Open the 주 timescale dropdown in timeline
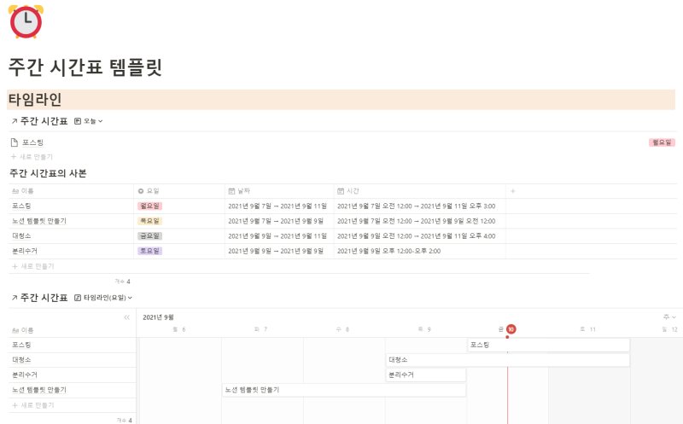This screenshot has height=424, width=683. (669, 317)
